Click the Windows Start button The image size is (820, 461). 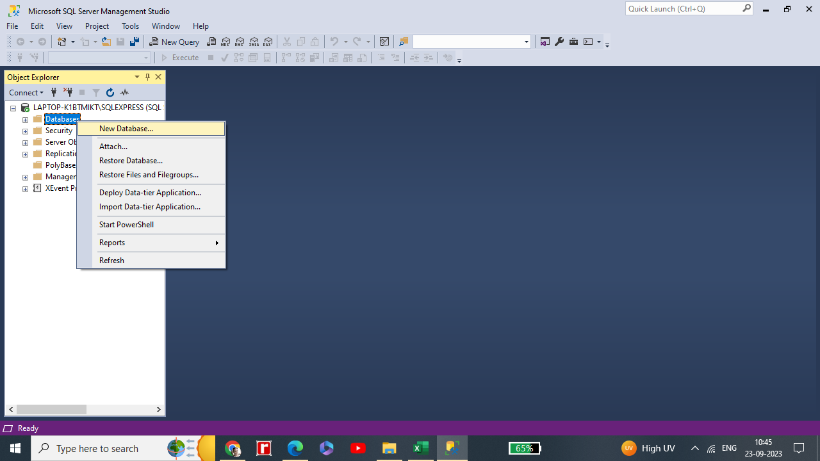(x=15, y=448)
